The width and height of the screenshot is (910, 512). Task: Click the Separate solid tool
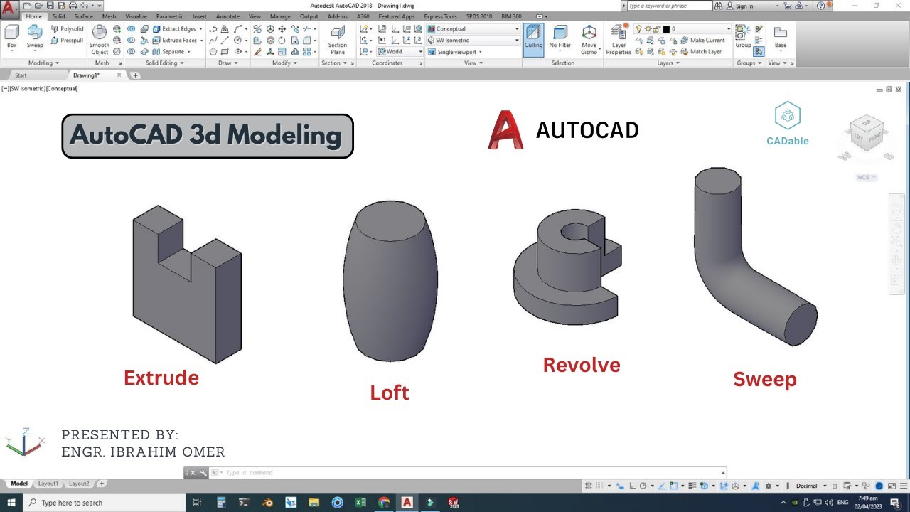171,52
